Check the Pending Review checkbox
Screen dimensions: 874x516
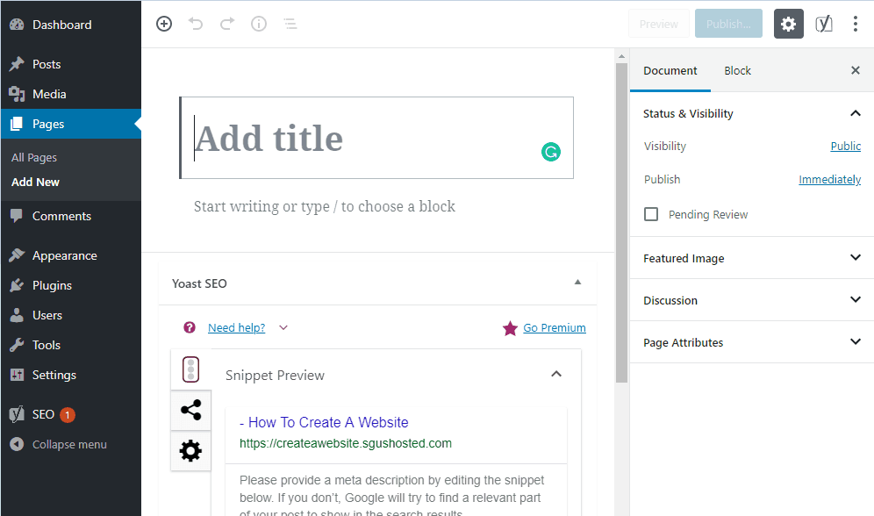651,214
